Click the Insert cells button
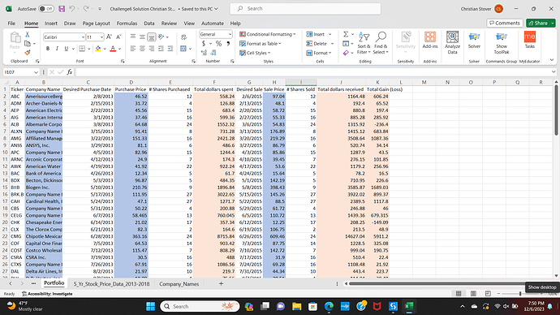 pyautogui.click(x=316, y=34)
